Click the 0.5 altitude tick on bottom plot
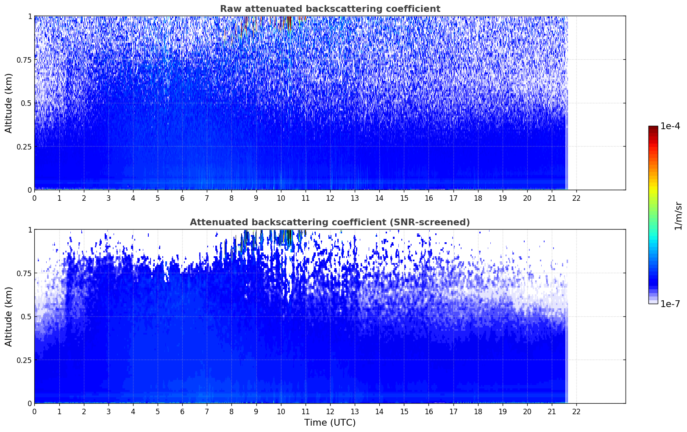Viewport: 687px width, 432px height. [x=26, y=316]
